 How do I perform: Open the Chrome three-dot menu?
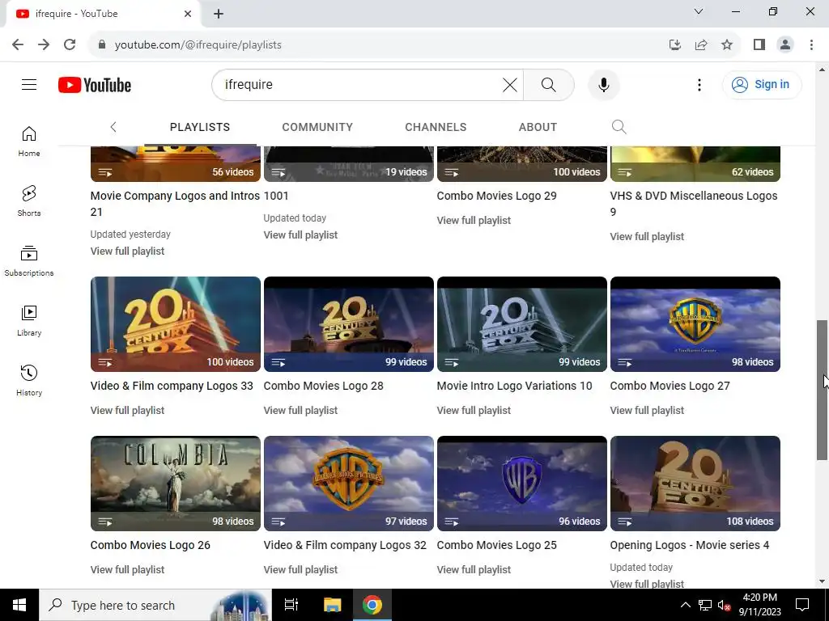point(811,45)
